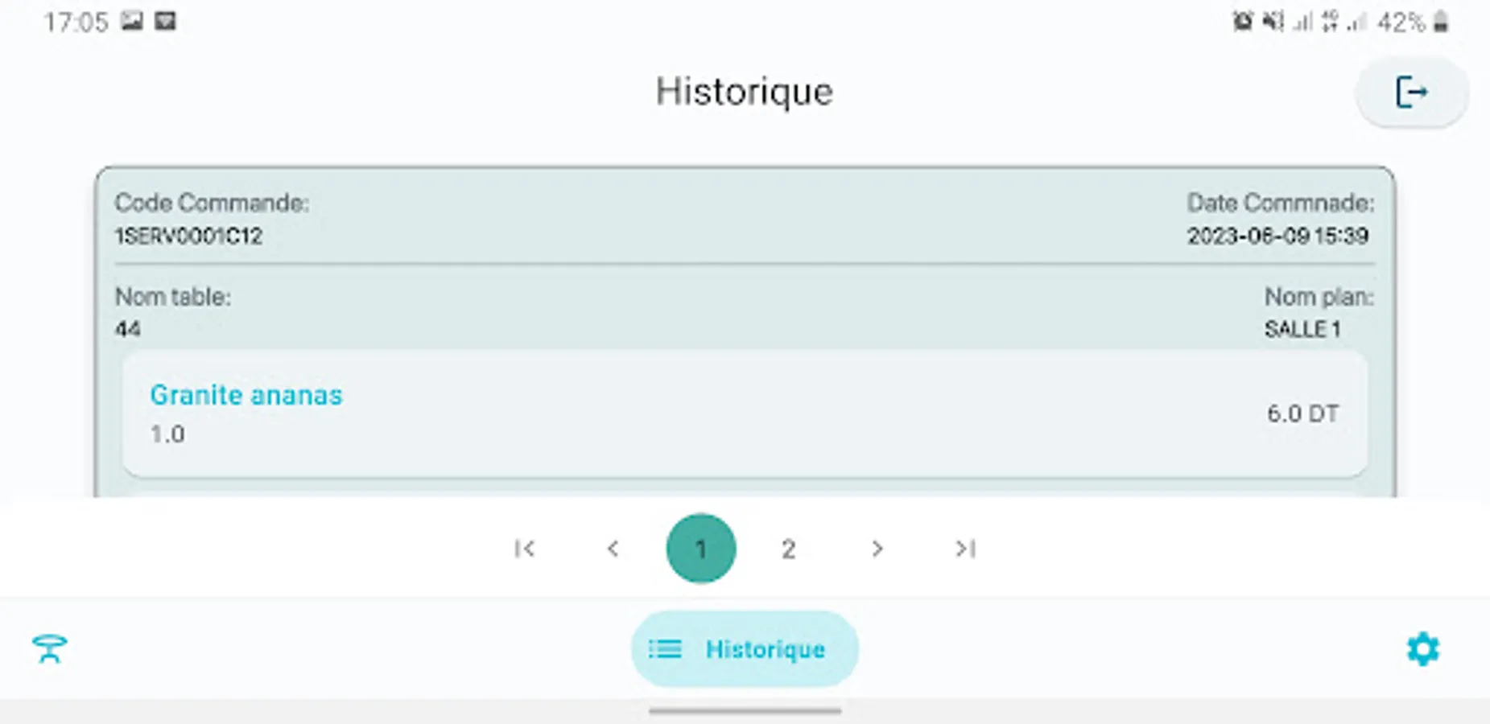Tap the SALLE 1 plan name
This screenshot has height=724, width=1490.
click(x=1302, y=329)
